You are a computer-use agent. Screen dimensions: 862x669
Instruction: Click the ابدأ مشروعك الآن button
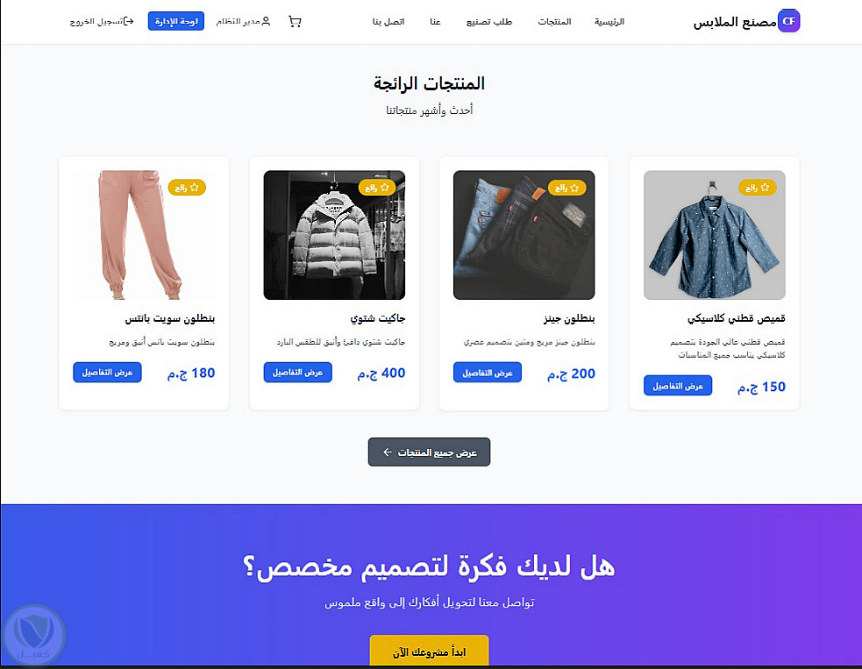tap(429, 651)
